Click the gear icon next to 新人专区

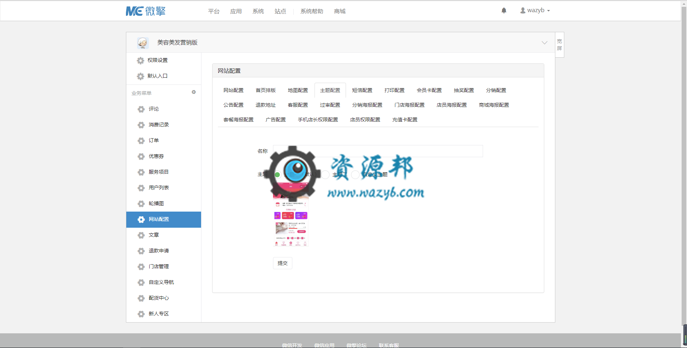tap(141, 314)
